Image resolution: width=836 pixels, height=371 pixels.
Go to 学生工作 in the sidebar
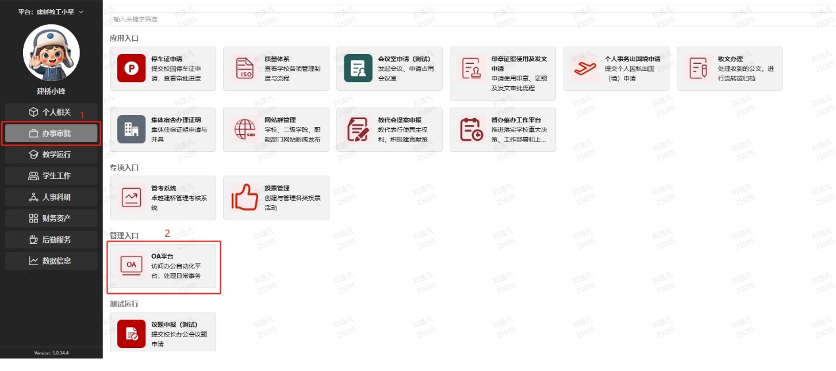(x=51, y=176)
